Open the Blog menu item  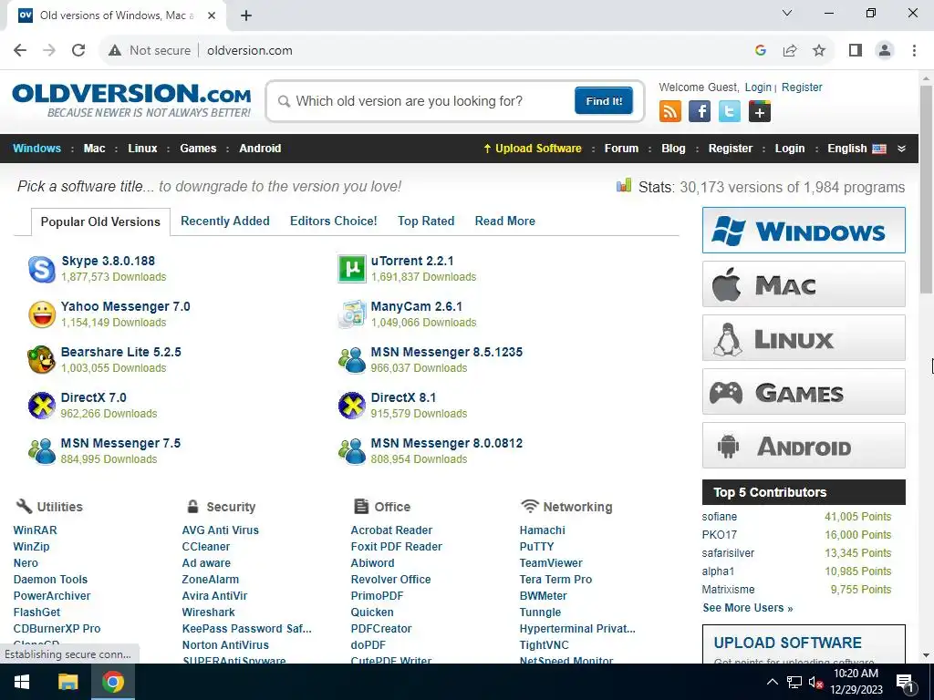point(673,149)
